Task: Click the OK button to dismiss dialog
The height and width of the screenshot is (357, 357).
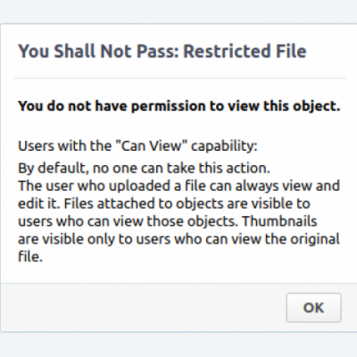Action: tap(313, 308)
